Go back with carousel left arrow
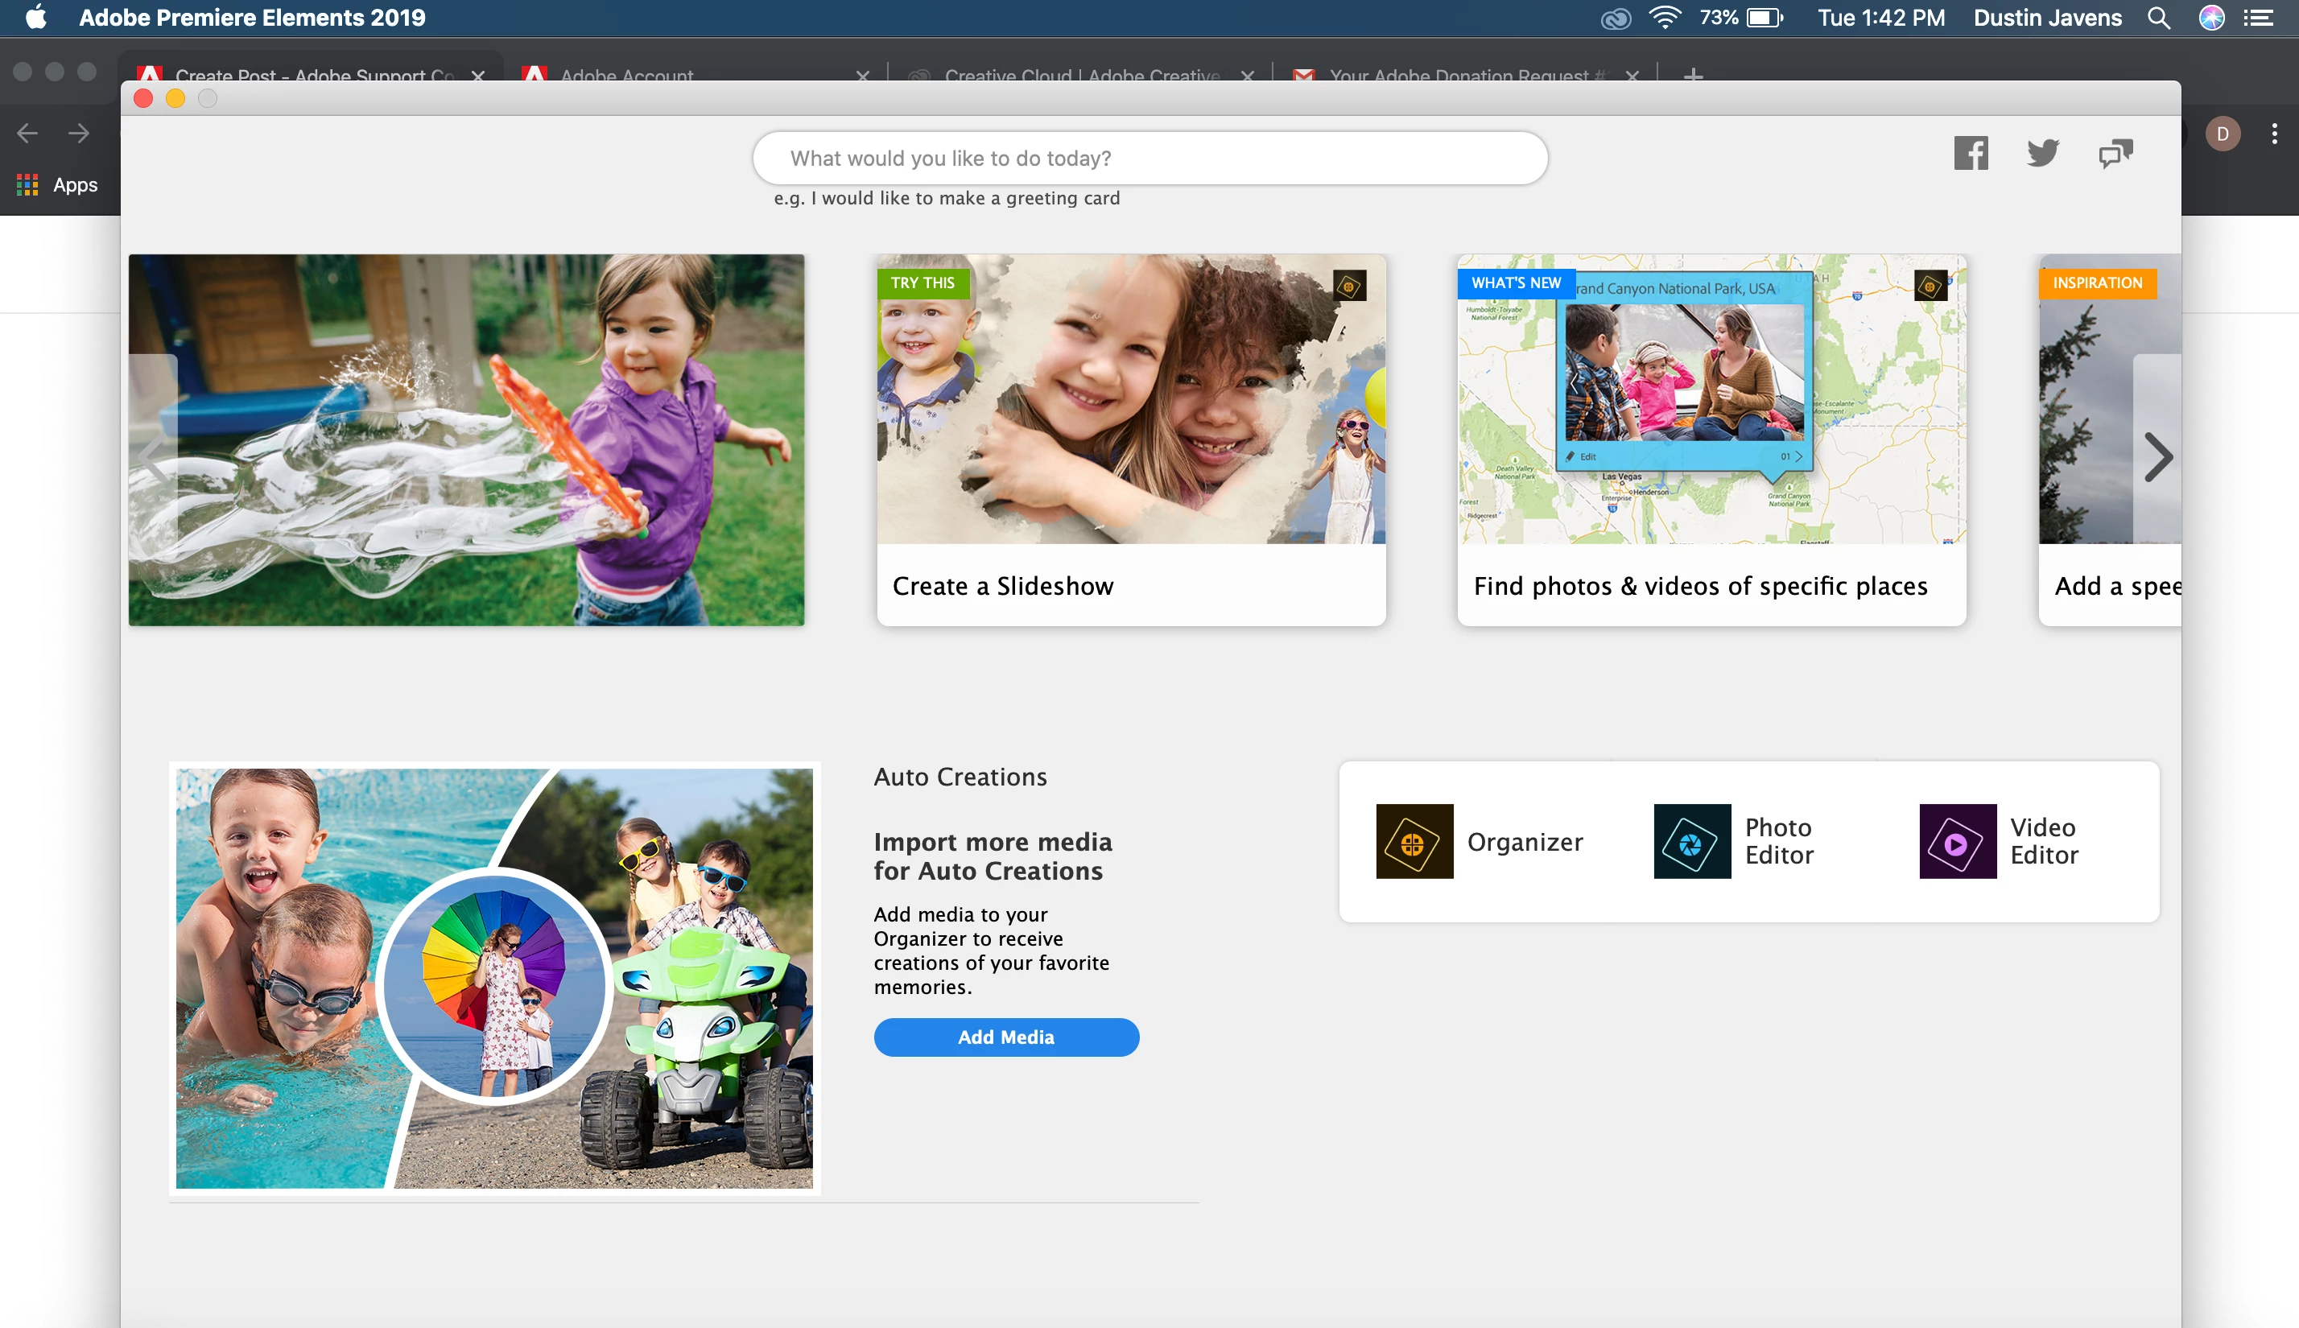 pos(153,457)
